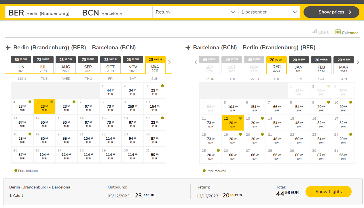Select outbound JUL 2023 month tab
The image size is (364, 208).
coord(43,65)
